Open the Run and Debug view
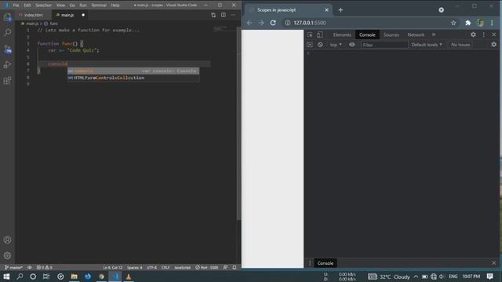 (7, 64)
